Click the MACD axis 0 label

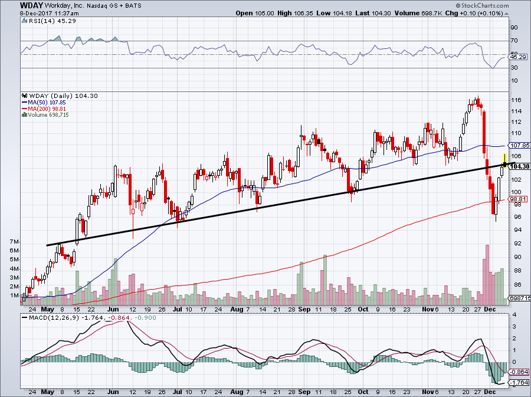514,362
